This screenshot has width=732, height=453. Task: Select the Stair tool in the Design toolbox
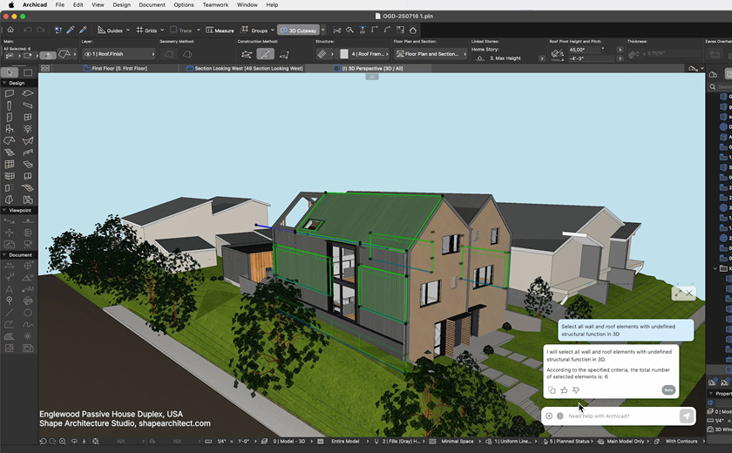10,152
